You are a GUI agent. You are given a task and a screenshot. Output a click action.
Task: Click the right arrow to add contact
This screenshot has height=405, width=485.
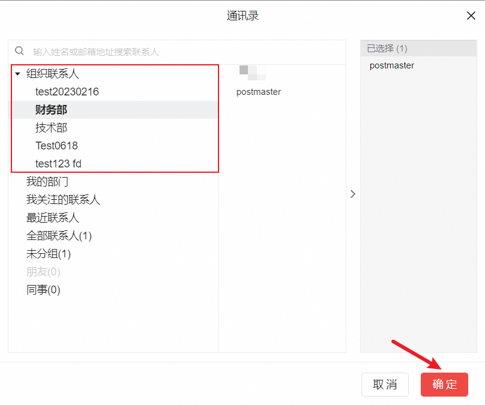(x=353, y=194)
